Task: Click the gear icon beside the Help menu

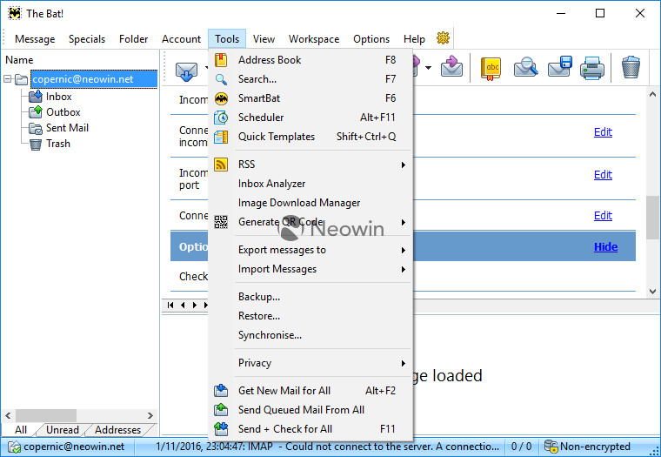Action: [x=443, y=38]
